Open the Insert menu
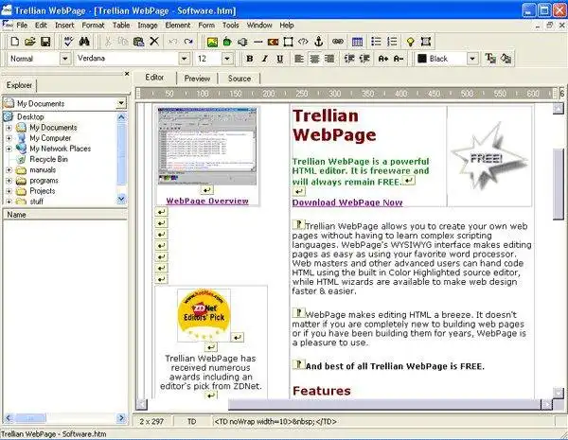This screenshot has width=568, height=440. [x=64, y=26]
